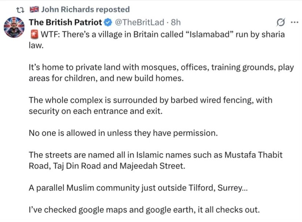Click 'No one is allowed in' sentence
The height and width of the screenshot is (222, 302).
123,133
